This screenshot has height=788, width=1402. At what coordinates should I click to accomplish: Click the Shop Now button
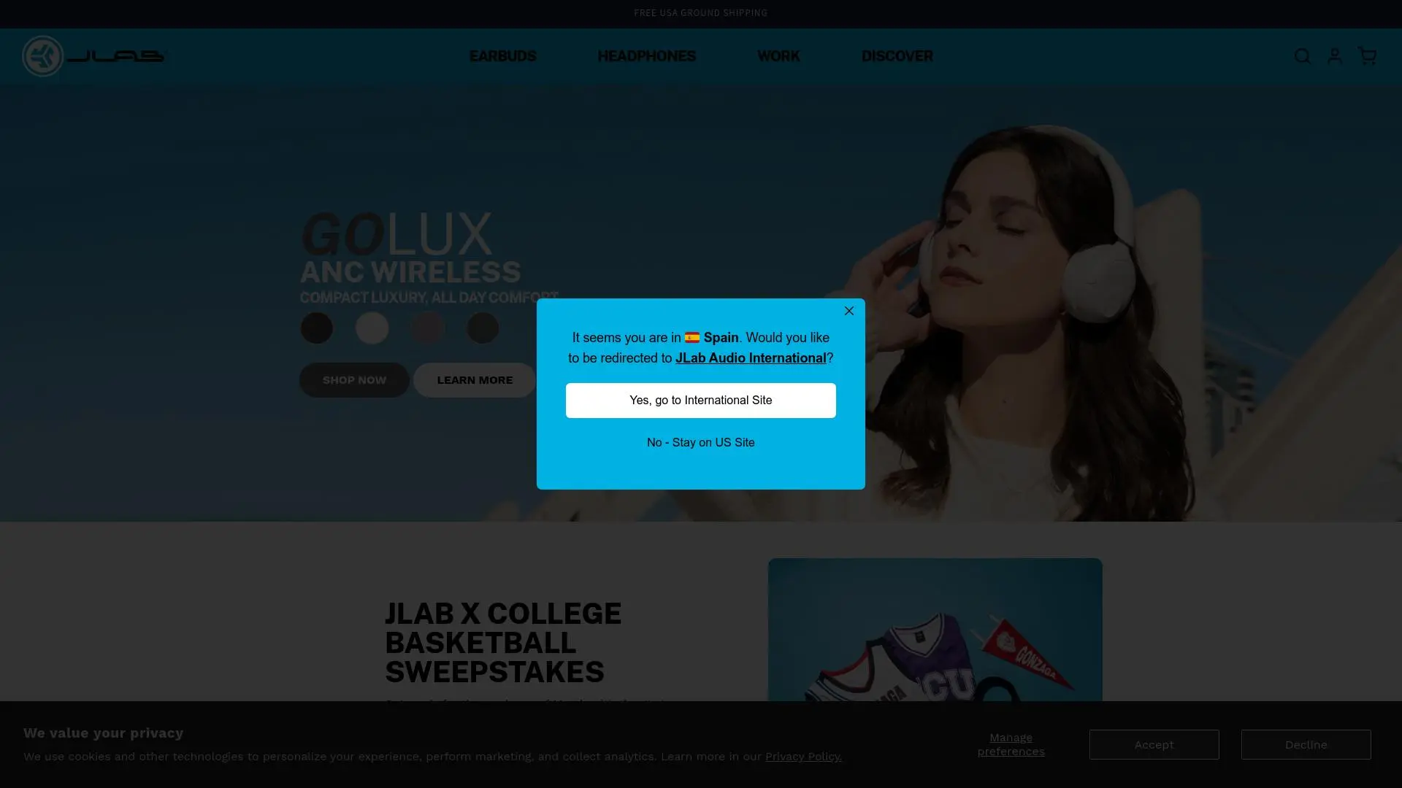[x=354, y=380]
